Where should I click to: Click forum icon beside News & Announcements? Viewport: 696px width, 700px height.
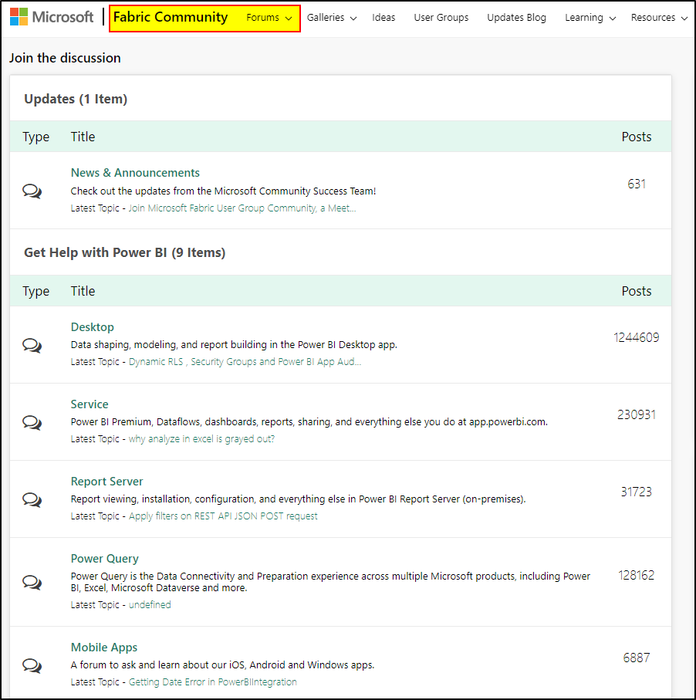coord(32,191)
